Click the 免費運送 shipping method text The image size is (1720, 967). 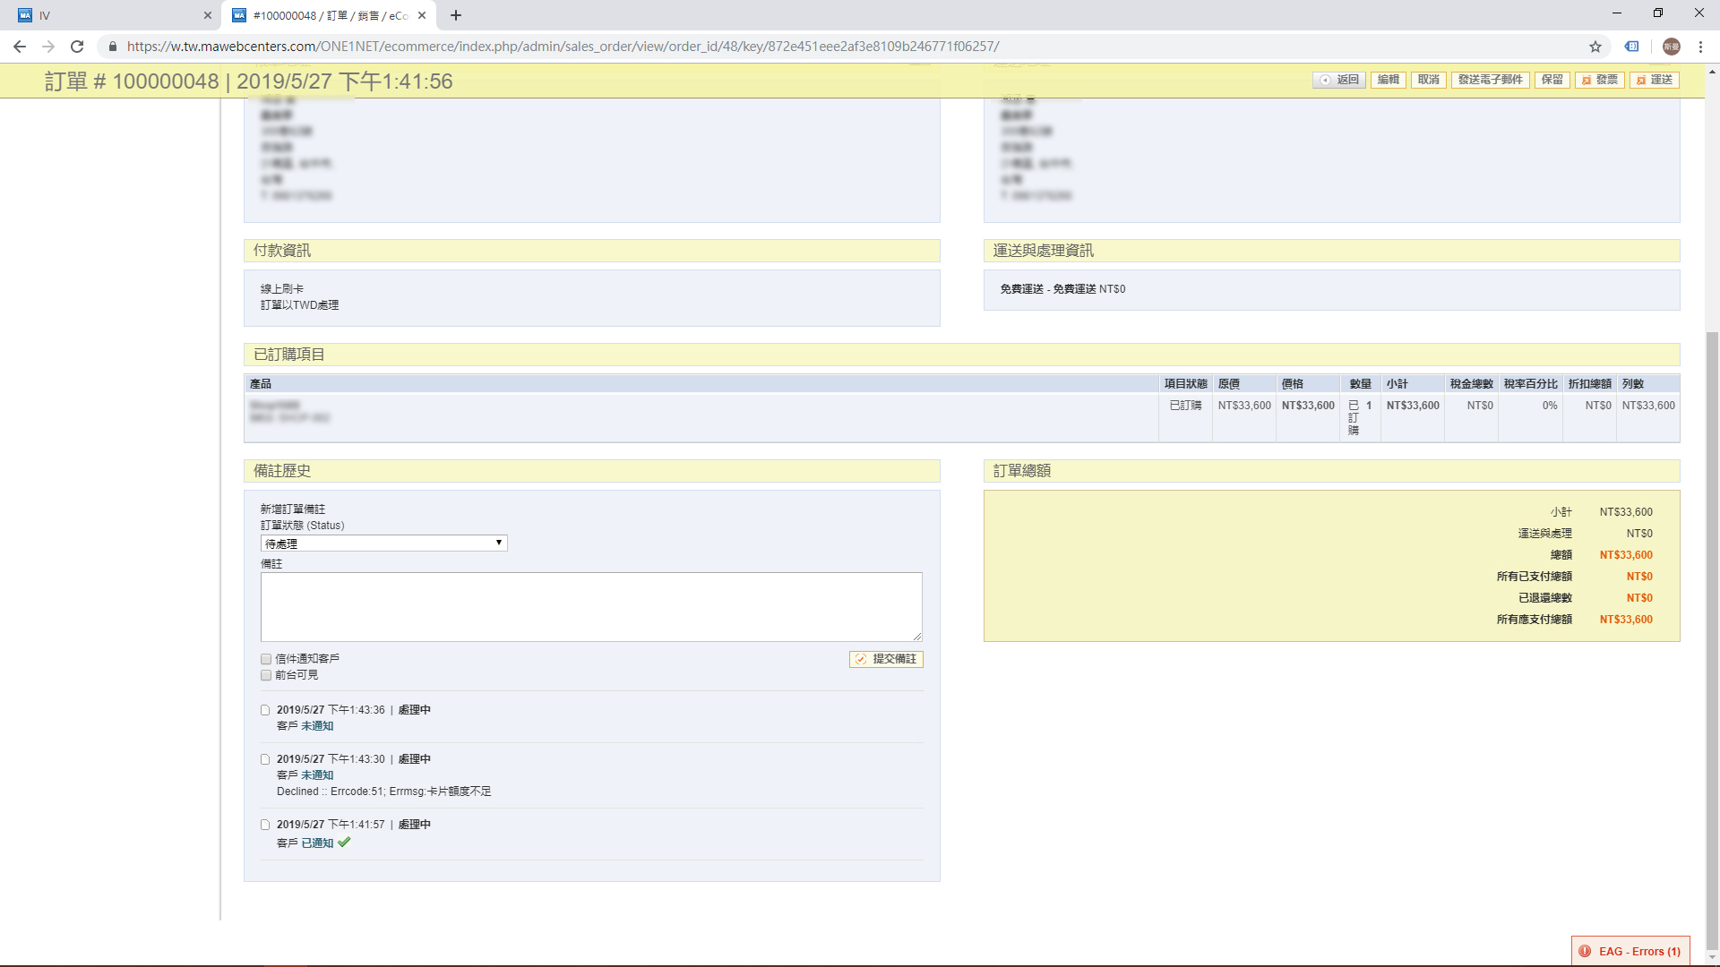(x=1062, y=289)
